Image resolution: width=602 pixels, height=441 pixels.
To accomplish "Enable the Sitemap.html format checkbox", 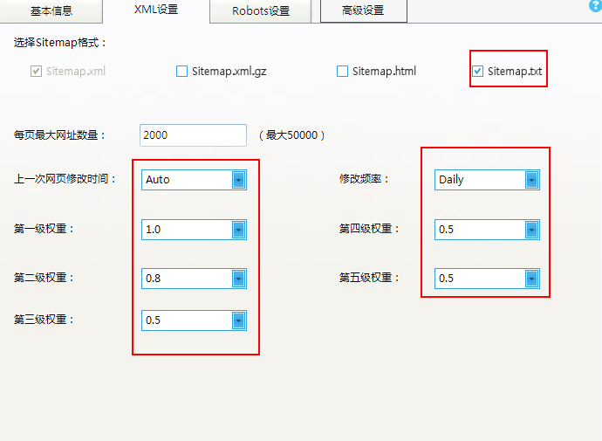I will tap(343, 72).
